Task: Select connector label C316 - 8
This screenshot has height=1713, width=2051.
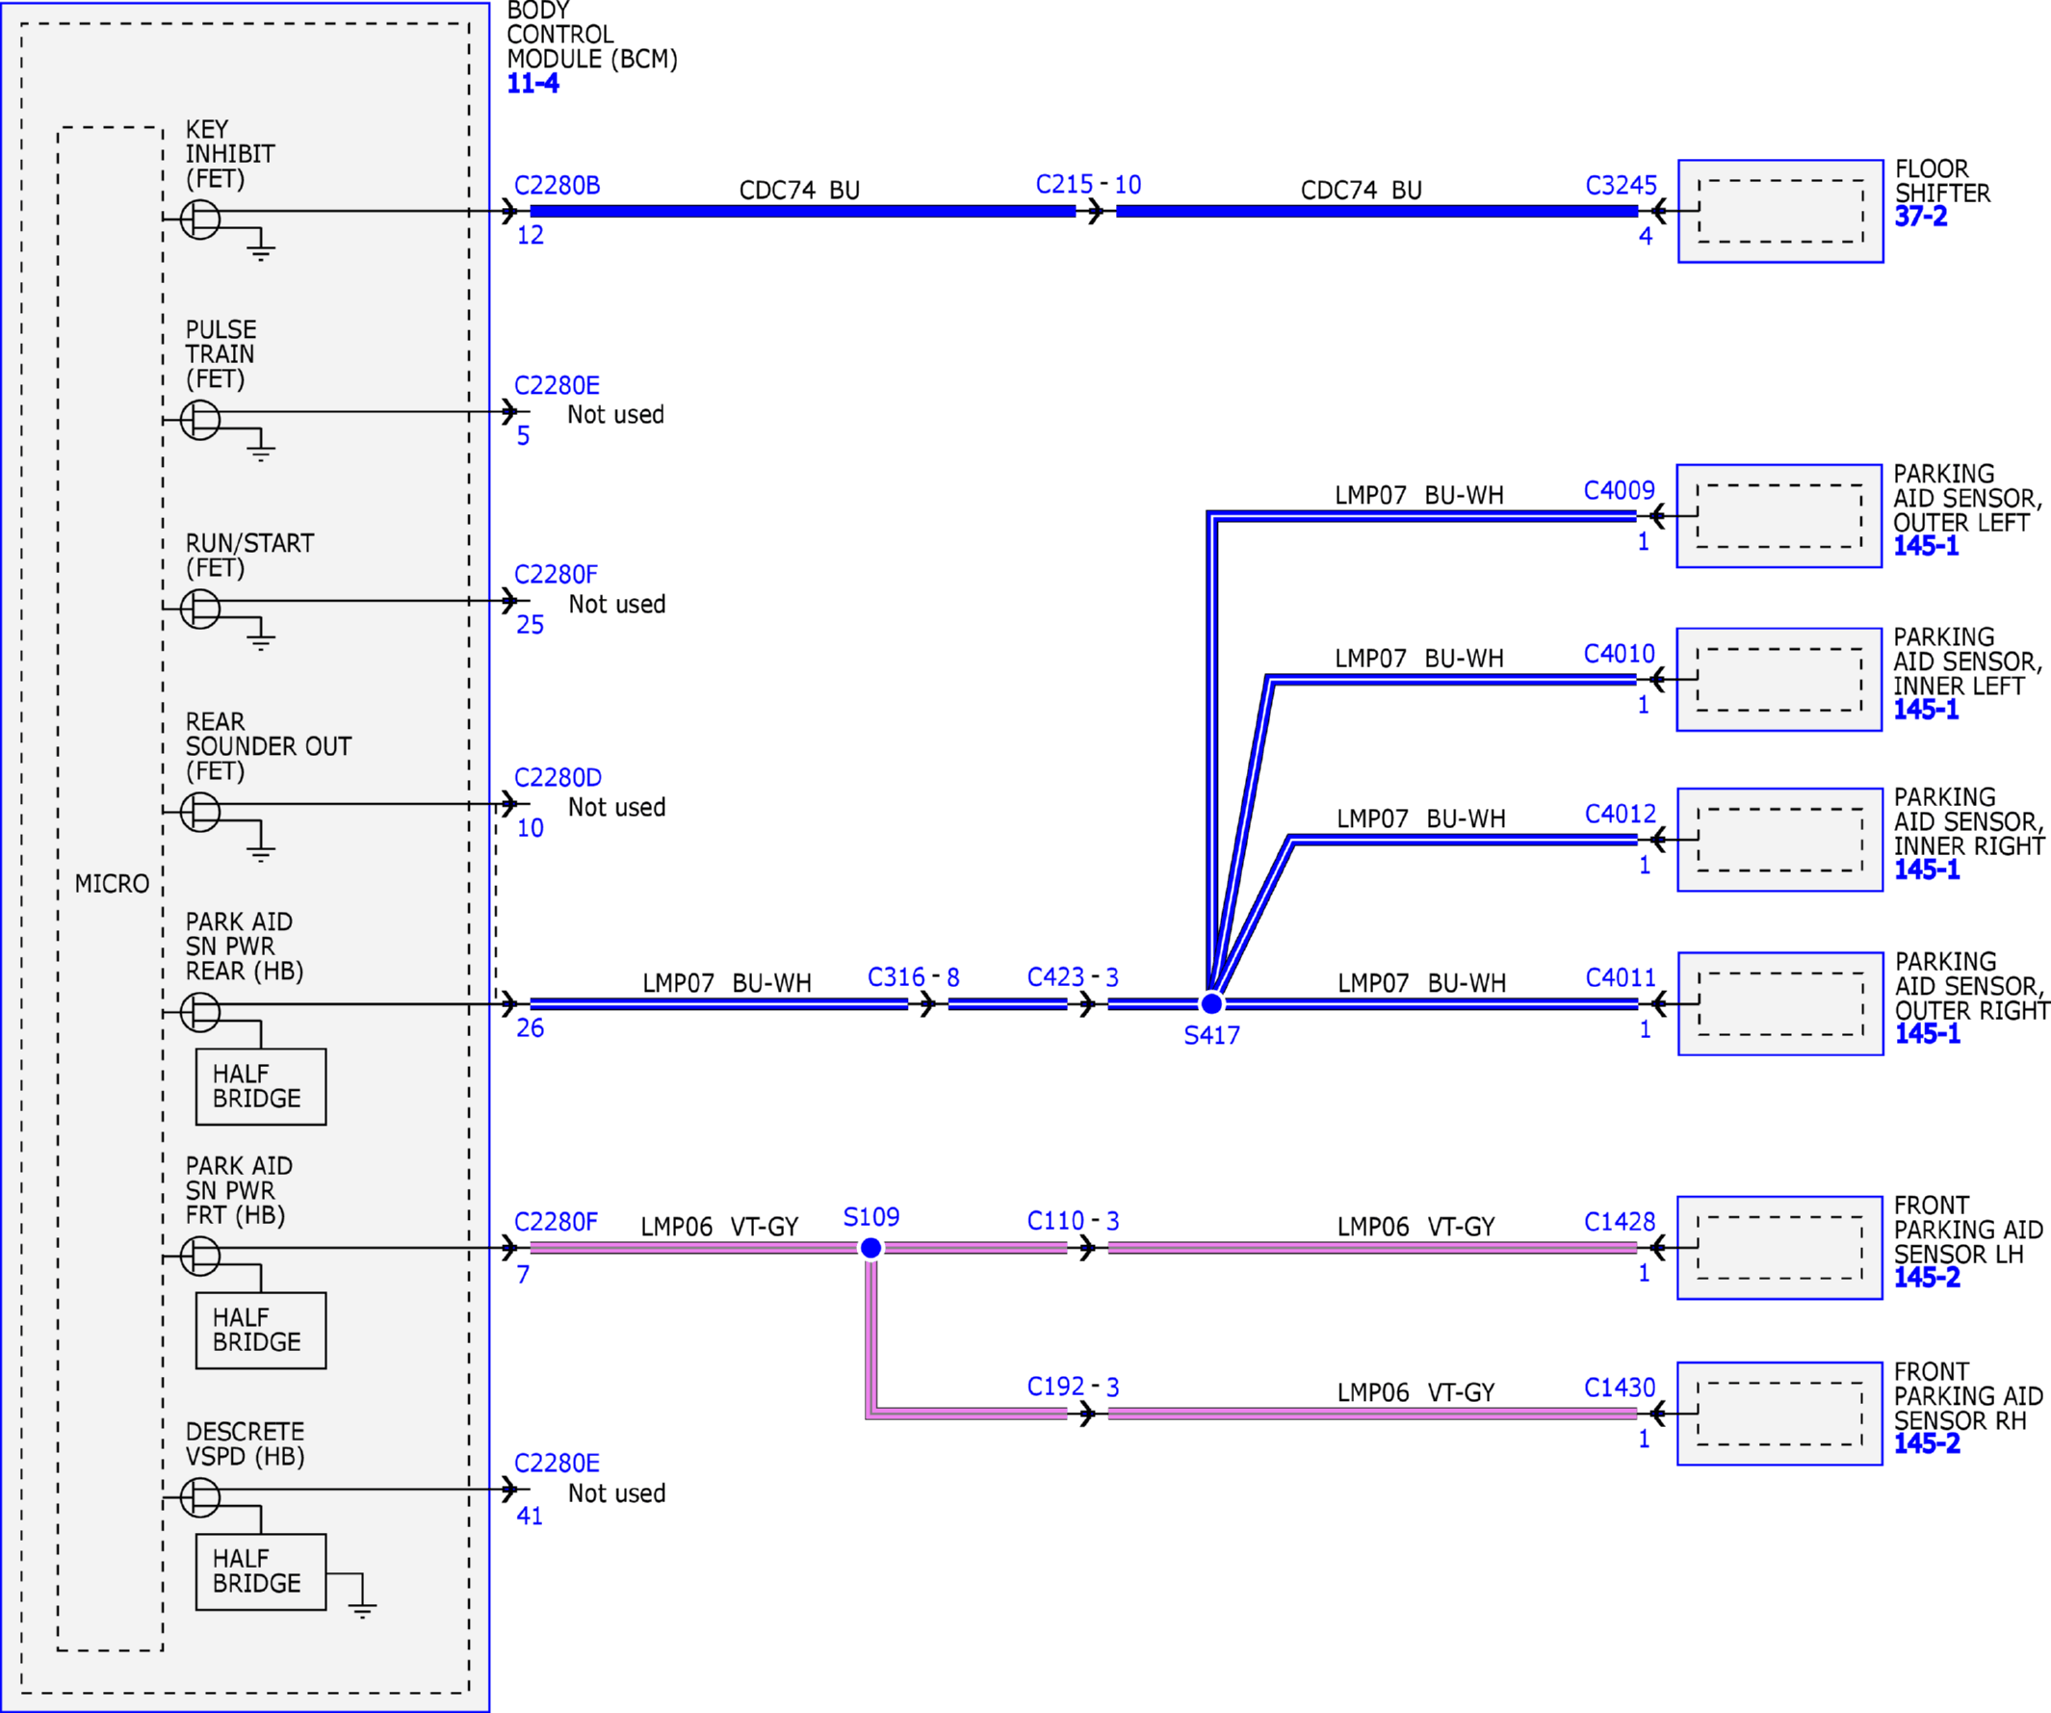Action: coord(913,977)
